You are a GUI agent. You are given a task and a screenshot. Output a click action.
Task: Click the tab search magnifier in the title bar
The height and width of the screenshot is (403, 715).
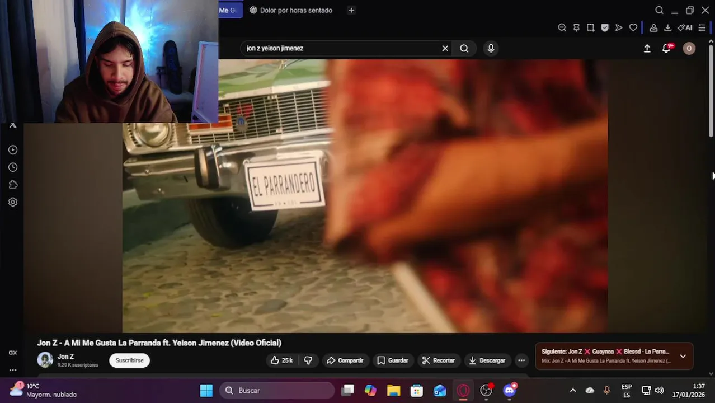pyautogui.click(x=659, y=10)
